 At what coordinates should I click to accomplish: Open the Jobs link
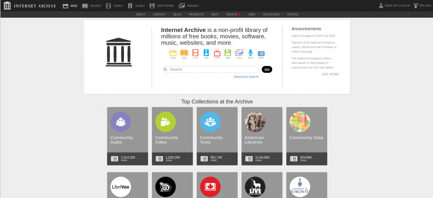click(252, 15)
